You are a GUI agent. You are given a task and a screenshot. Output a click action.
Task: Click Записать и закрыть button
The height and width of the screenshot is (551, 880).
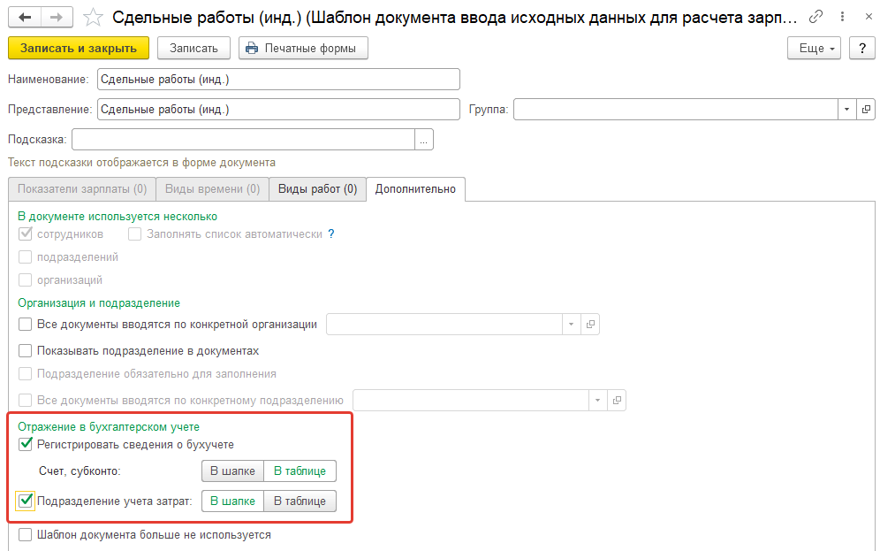tap(79, 49)
